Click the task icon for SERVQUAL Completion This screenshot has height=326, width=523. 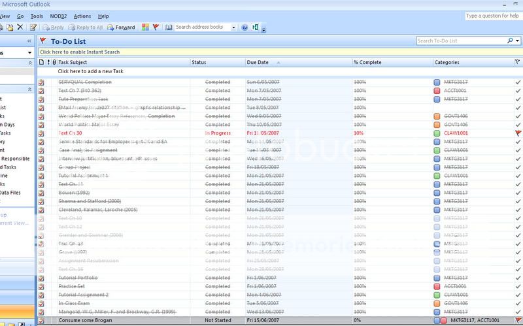pos(41,82)
